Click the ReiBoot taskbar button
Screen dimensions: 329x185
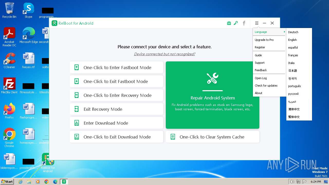pos(64,182)
